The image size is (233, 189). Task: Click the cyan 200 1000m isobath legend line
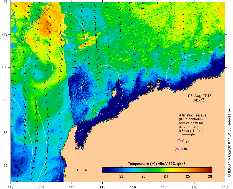[x=73, y=173]
